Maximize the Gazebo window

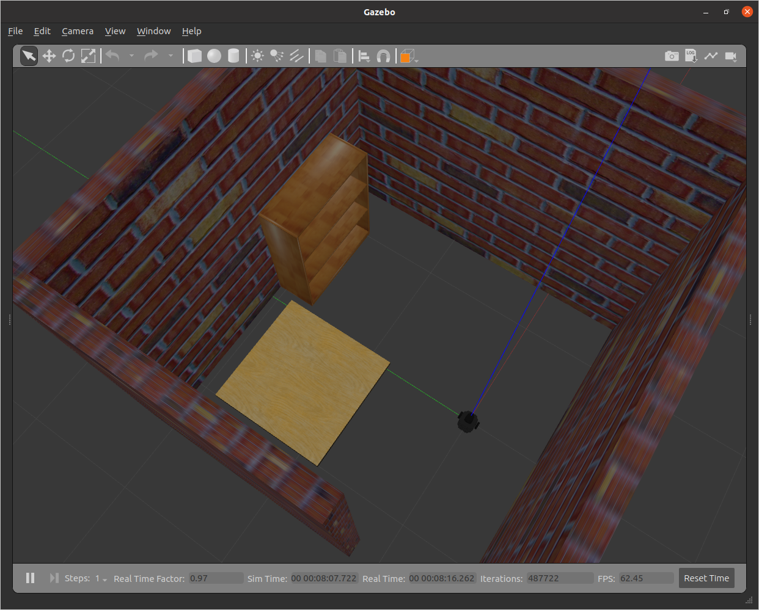tap(726, 12)
